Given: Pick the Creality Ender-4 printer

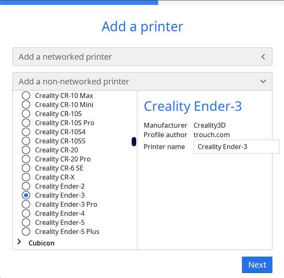Looking at the screenshot, I should [26, 213].
